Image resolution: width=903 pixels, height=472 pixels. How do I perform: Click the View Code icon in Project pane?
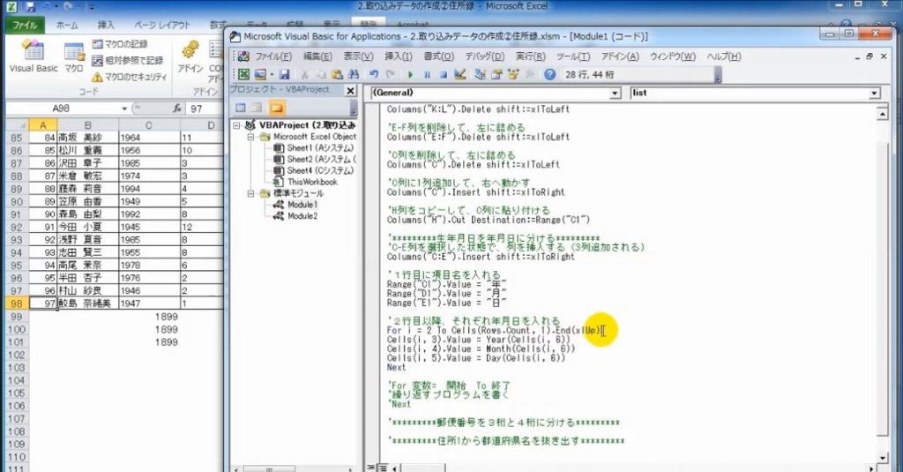[x=241, y=108]
